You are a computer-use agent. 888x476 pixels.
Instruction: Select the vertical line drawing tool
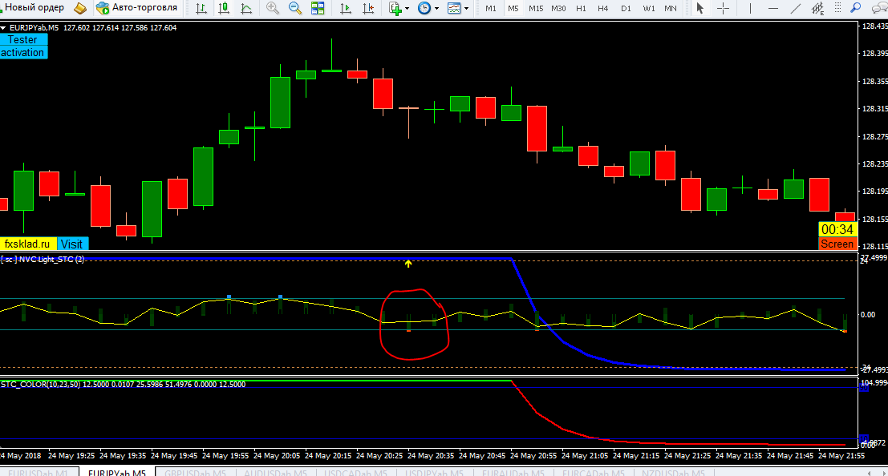(750, 8)
